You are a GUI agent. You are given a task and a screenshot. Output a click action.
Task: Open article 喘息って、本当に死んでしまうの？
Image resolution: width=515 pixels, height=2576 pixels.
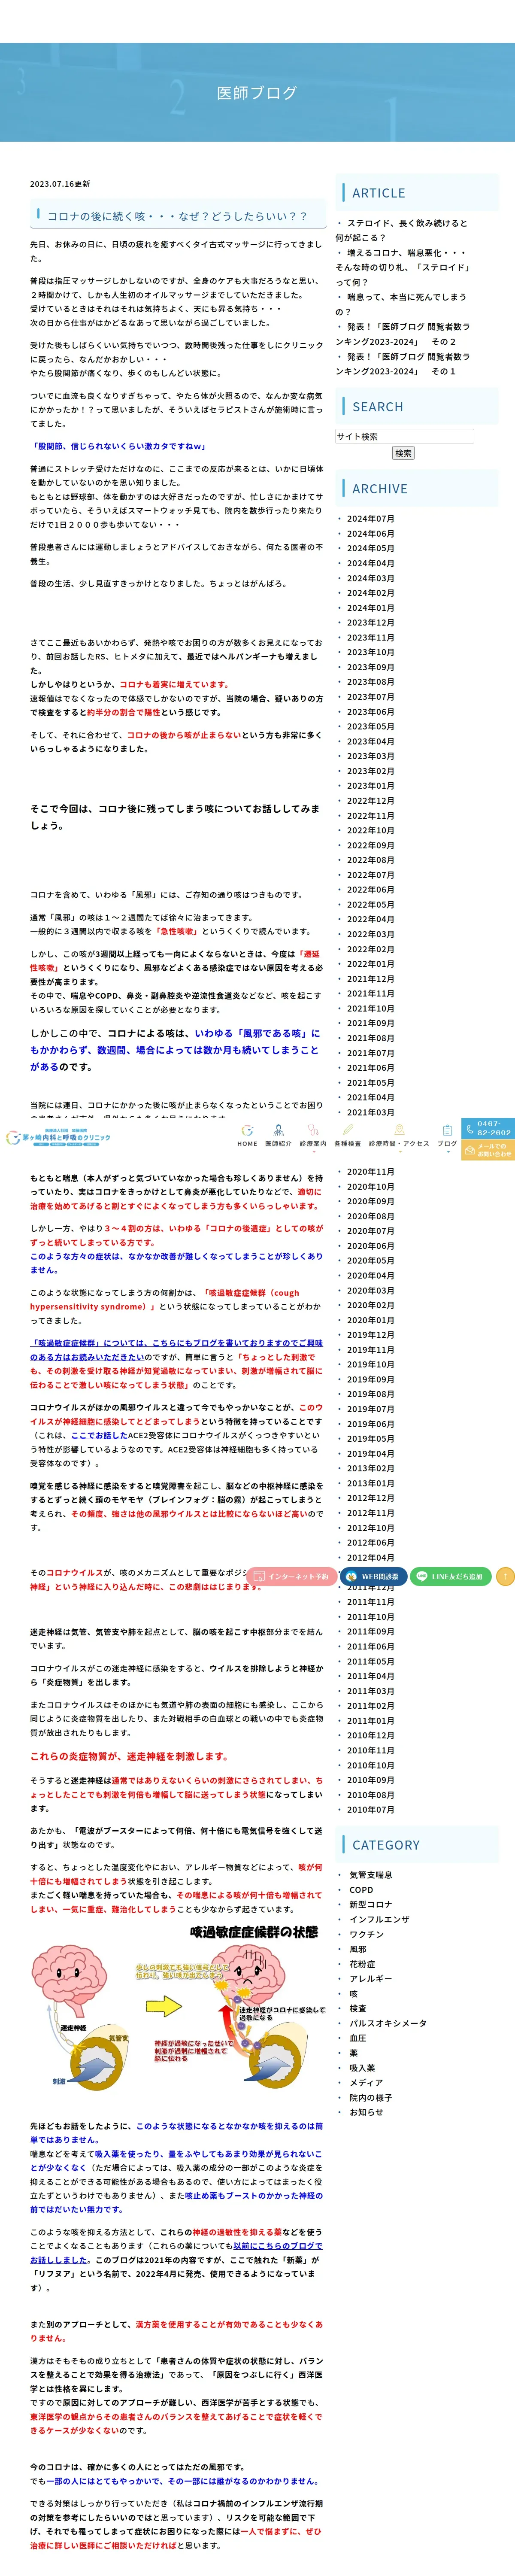click(x=401, y=304)
